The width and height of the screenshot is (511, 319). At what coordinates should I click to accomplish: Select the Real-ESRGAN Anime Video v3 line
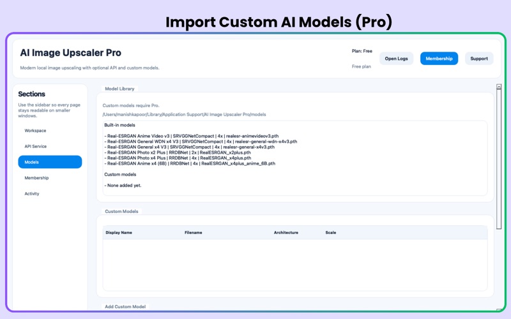click(x=191, y=136)
